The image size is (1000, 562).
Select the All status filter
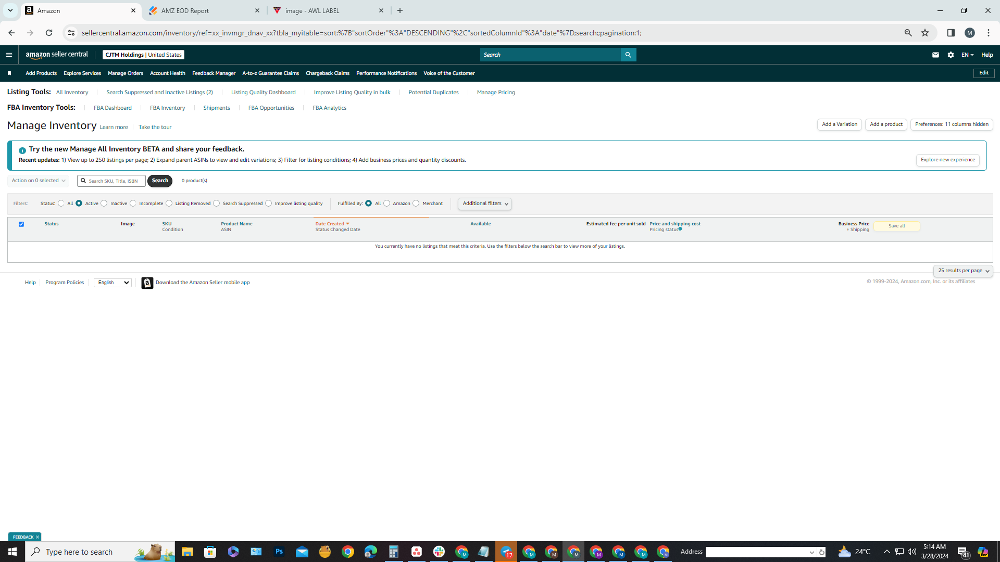point(61,203)
